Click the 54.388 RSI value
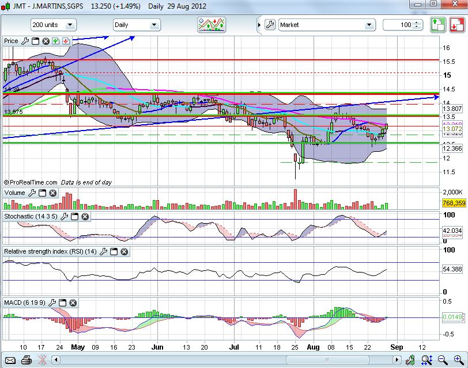Screen dimensions: 468x368 452,269
